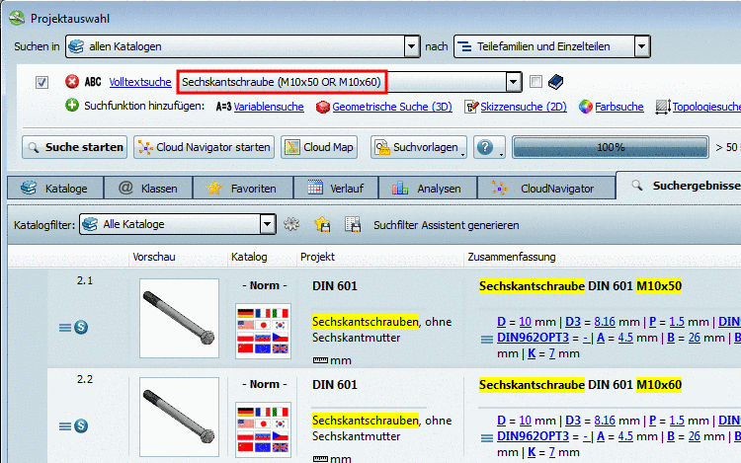
Task: Click the Topologiesuche link
Action: [706, 107]
